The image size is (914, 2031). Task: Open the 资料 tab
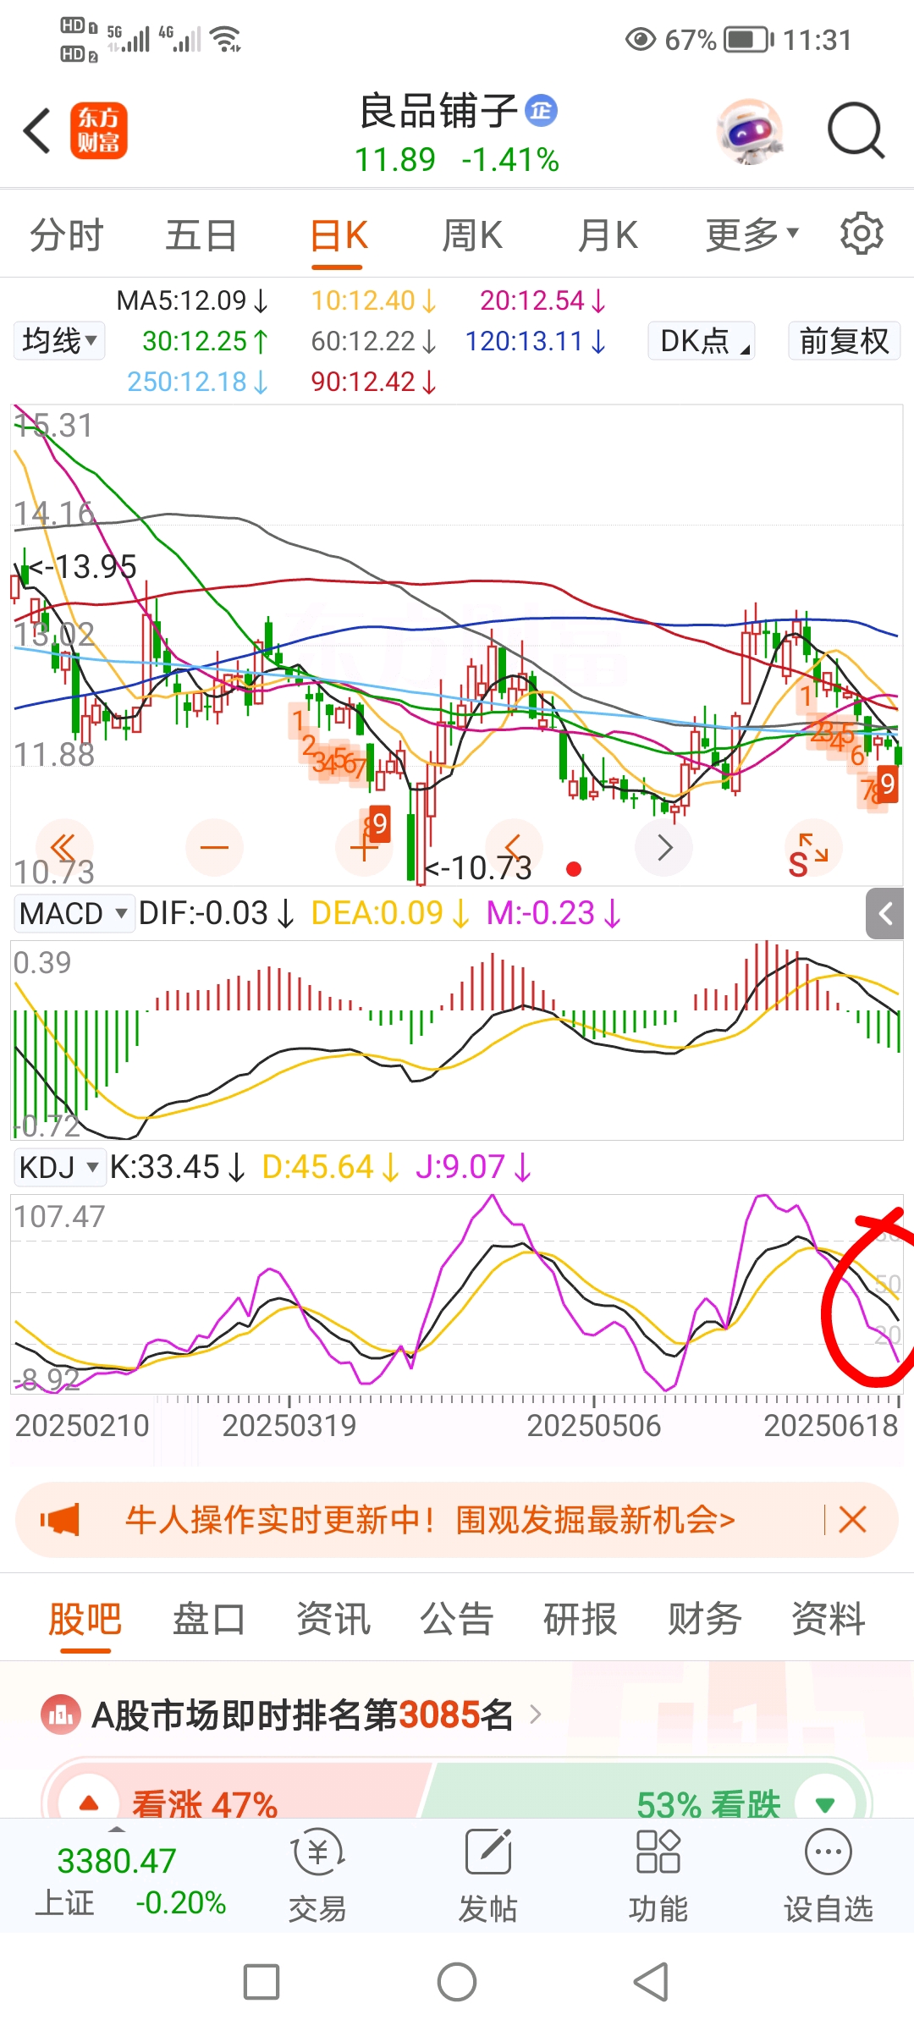click(828, 1619)
